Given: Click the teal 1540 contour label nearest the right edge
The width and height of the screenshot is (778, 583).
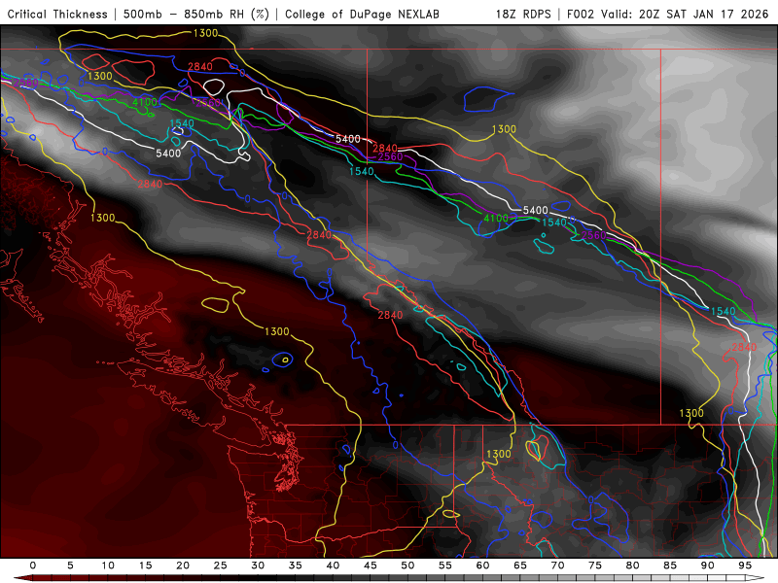Looking at the screenshot, I should coord(723,311).
